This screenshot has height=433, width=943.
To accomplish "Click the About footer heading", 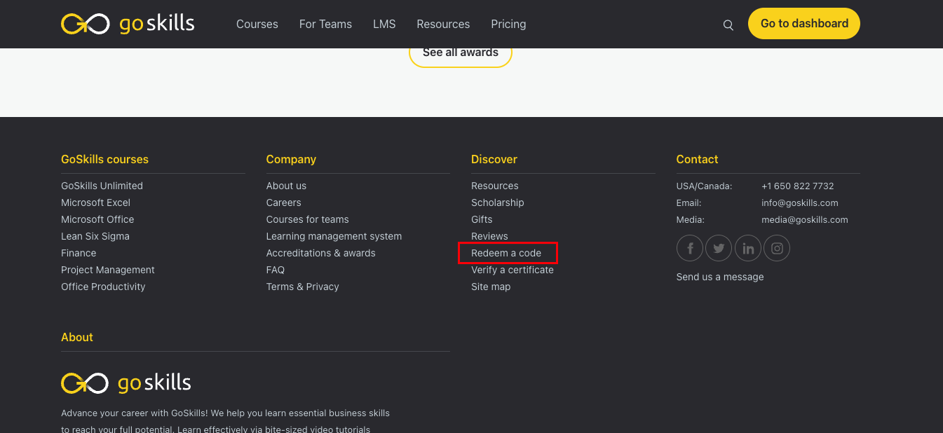I will tap(77, 337).
